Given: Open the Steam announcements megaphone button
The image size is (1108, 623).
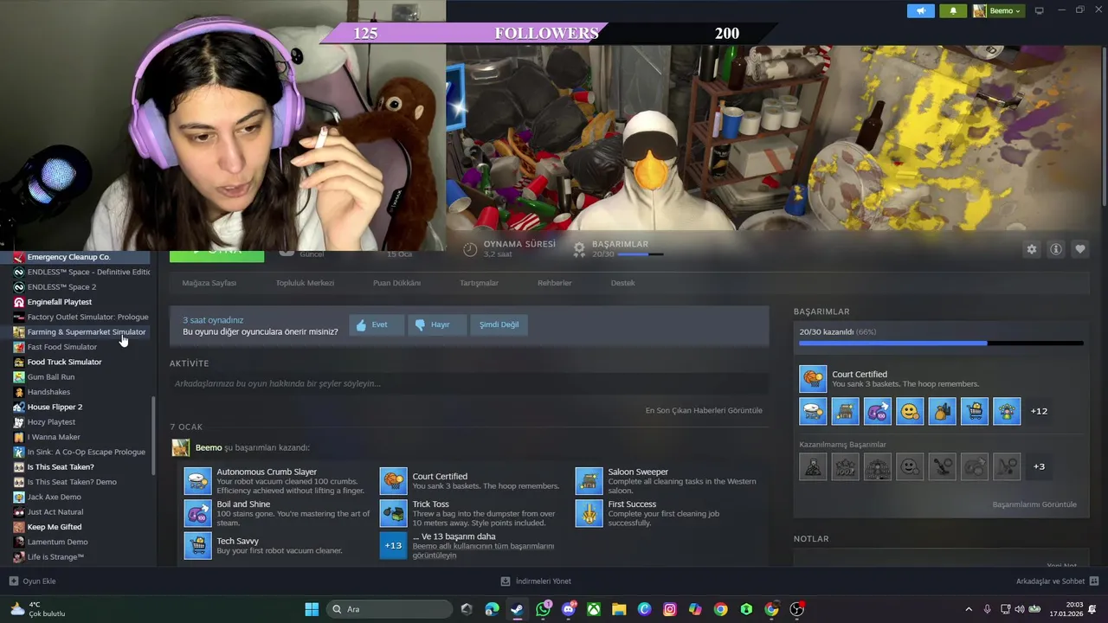Looking at the screenshot, I should tap(921, 10).
